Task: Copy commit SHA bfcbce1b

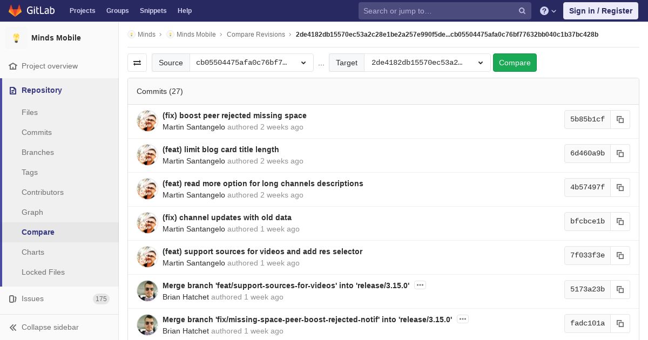Action: (620, 221)
